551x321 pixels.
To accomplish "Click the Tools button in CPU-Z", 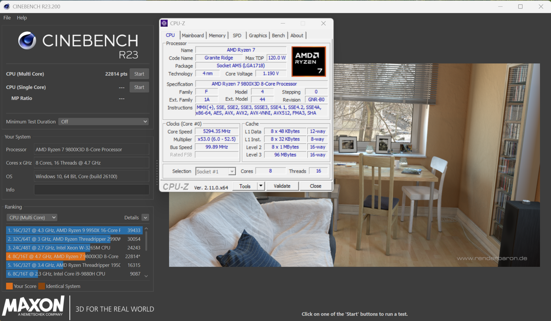I will pyautogui.click(x=245, y=186).
